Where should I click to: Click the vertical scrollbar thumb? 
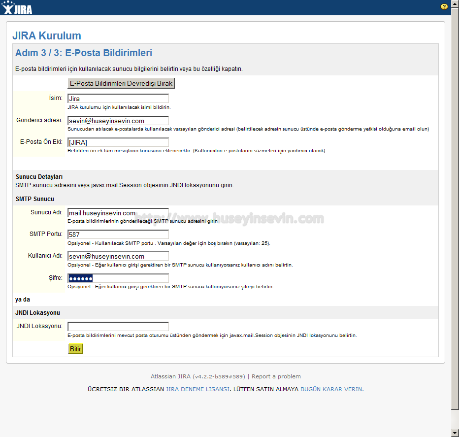(455, 208)
